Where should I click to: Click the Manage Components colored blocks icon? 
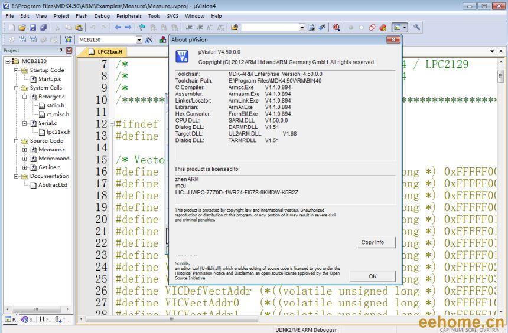[162, 39]
